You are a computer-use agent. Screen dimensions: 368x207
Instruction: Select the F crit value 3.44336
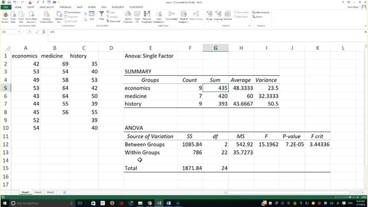pyautogui.click(x=318, y=144)
